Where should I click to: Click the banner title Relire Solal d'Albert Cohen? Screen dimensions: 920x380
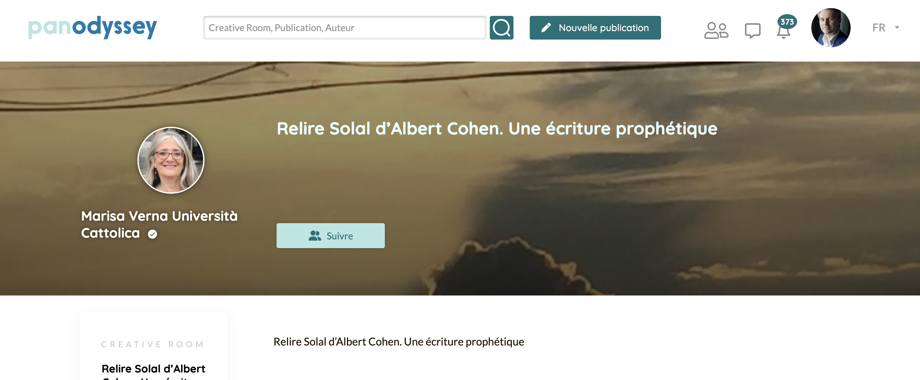(497, 129)
